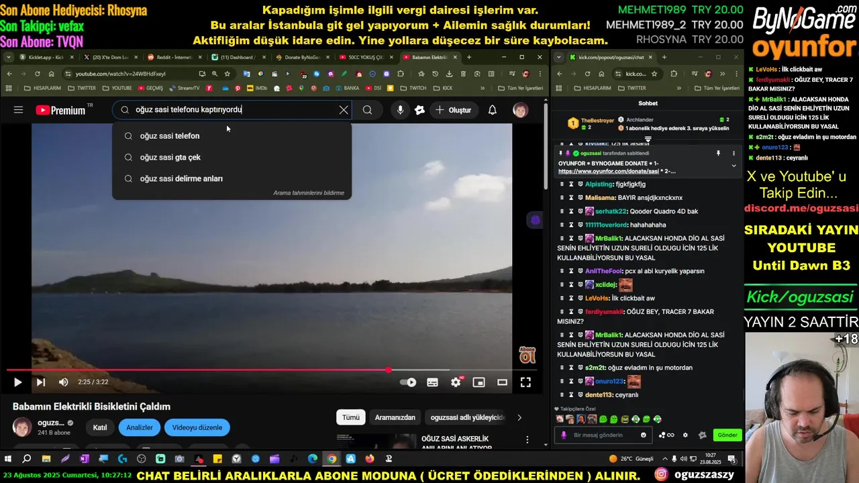Open Windows Start menu
Screen dimensions: 859x483
click(8, 459)
